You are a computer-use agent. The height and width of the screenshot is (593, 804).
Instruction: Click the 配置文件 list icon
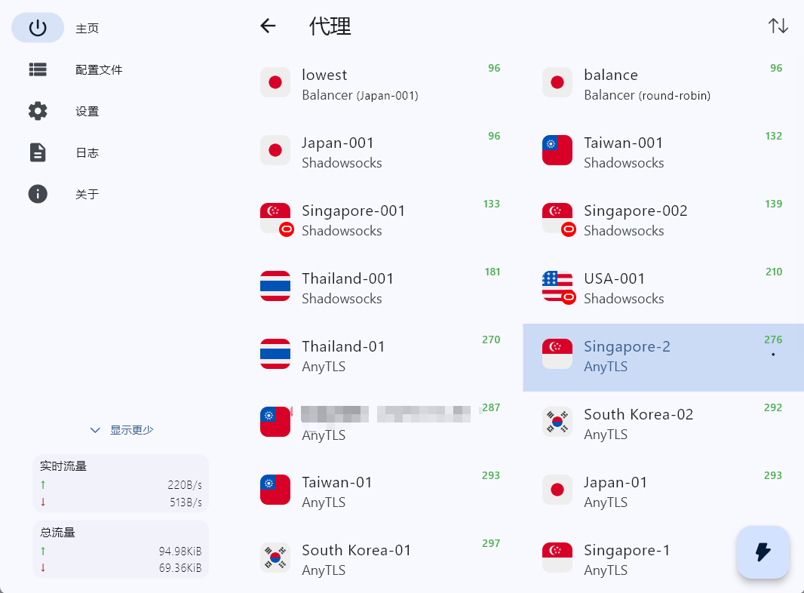38,69
